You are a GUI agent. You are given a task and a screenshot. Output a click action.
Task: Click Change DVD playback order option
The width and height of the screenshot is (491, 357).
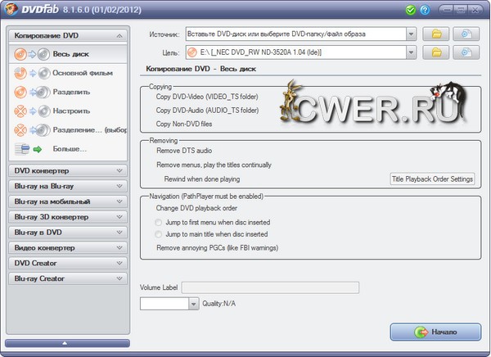pos(196,208)
